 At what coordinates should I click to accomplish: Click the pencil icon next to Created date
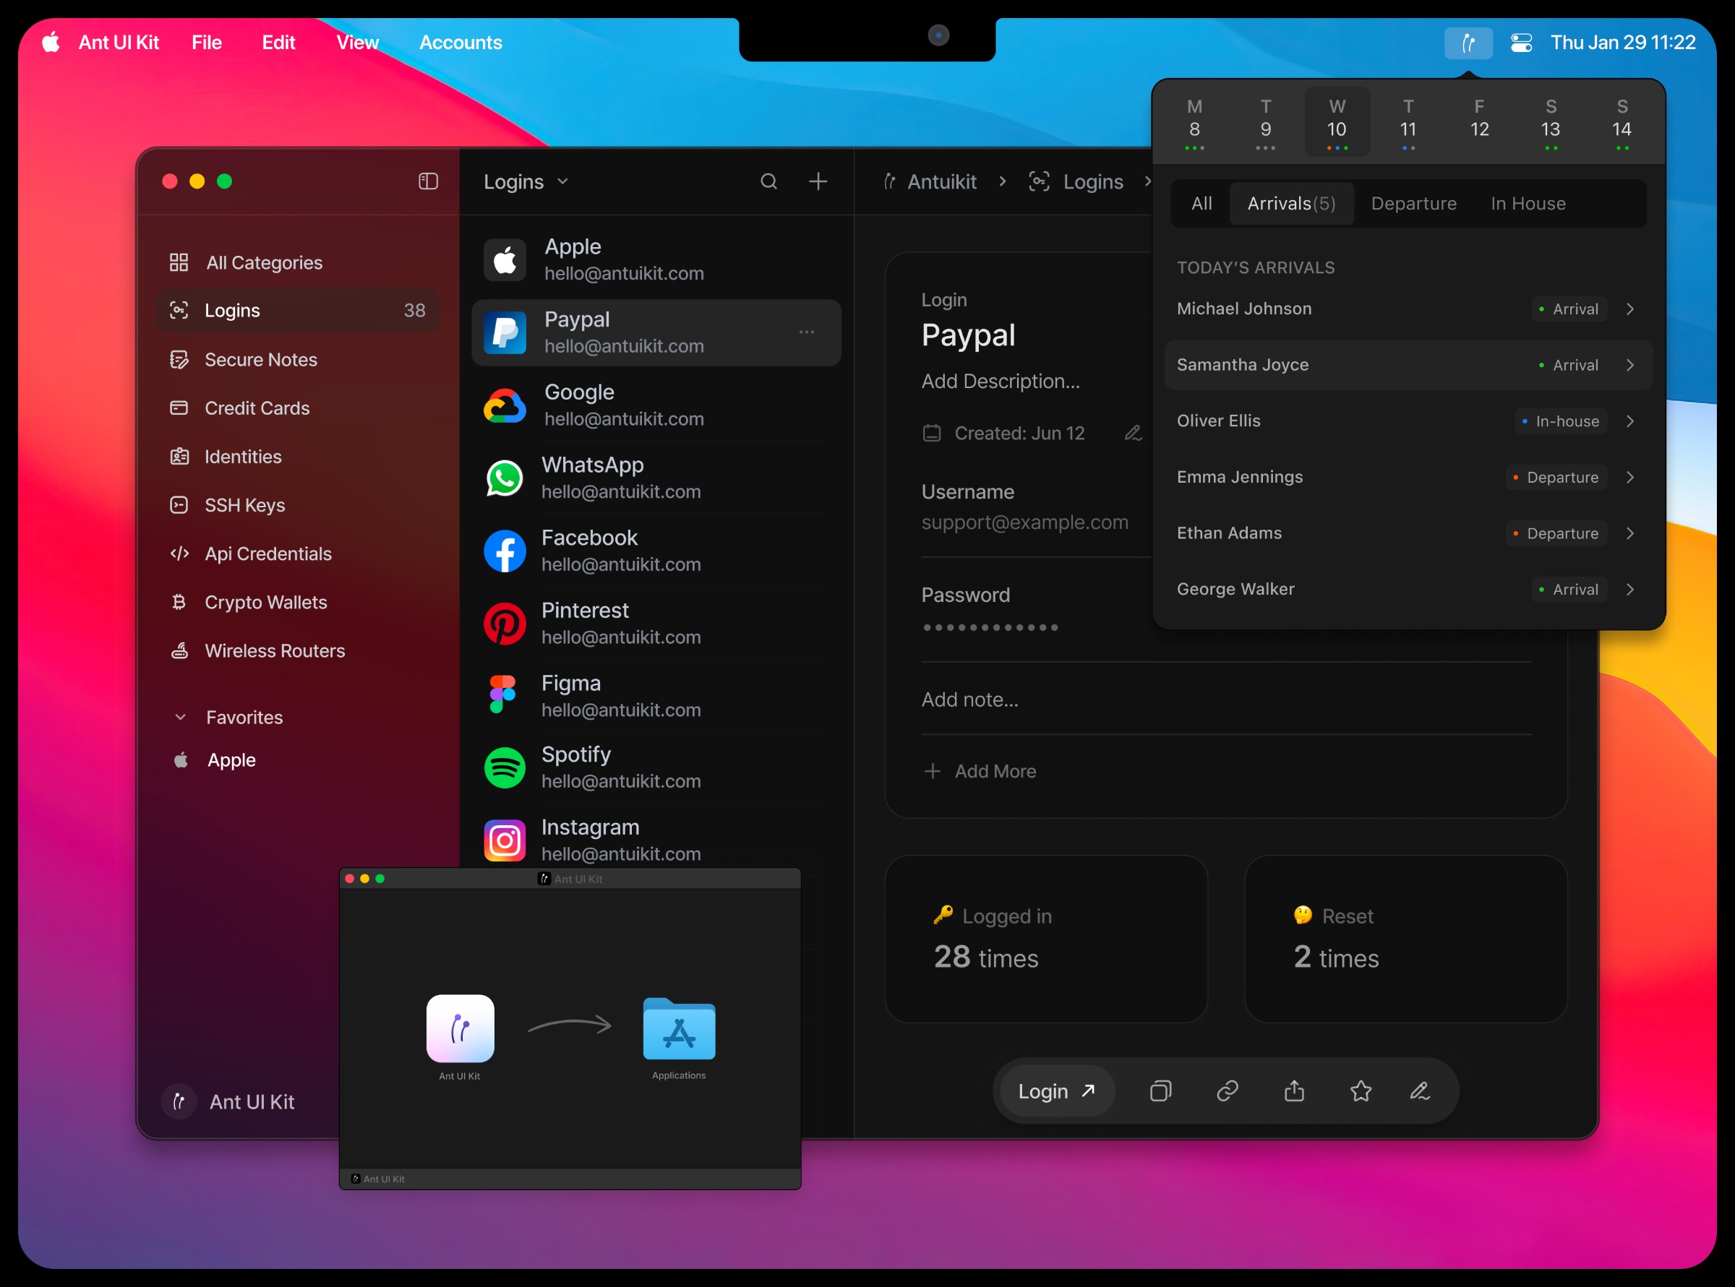[1134, 433]
